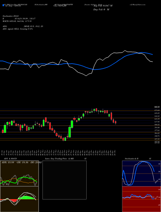The image size is (161, 212).
Task: Click the 'MACD: 633.63, 641.34, -5.71 D' line
Action: [x=17, y=21]
